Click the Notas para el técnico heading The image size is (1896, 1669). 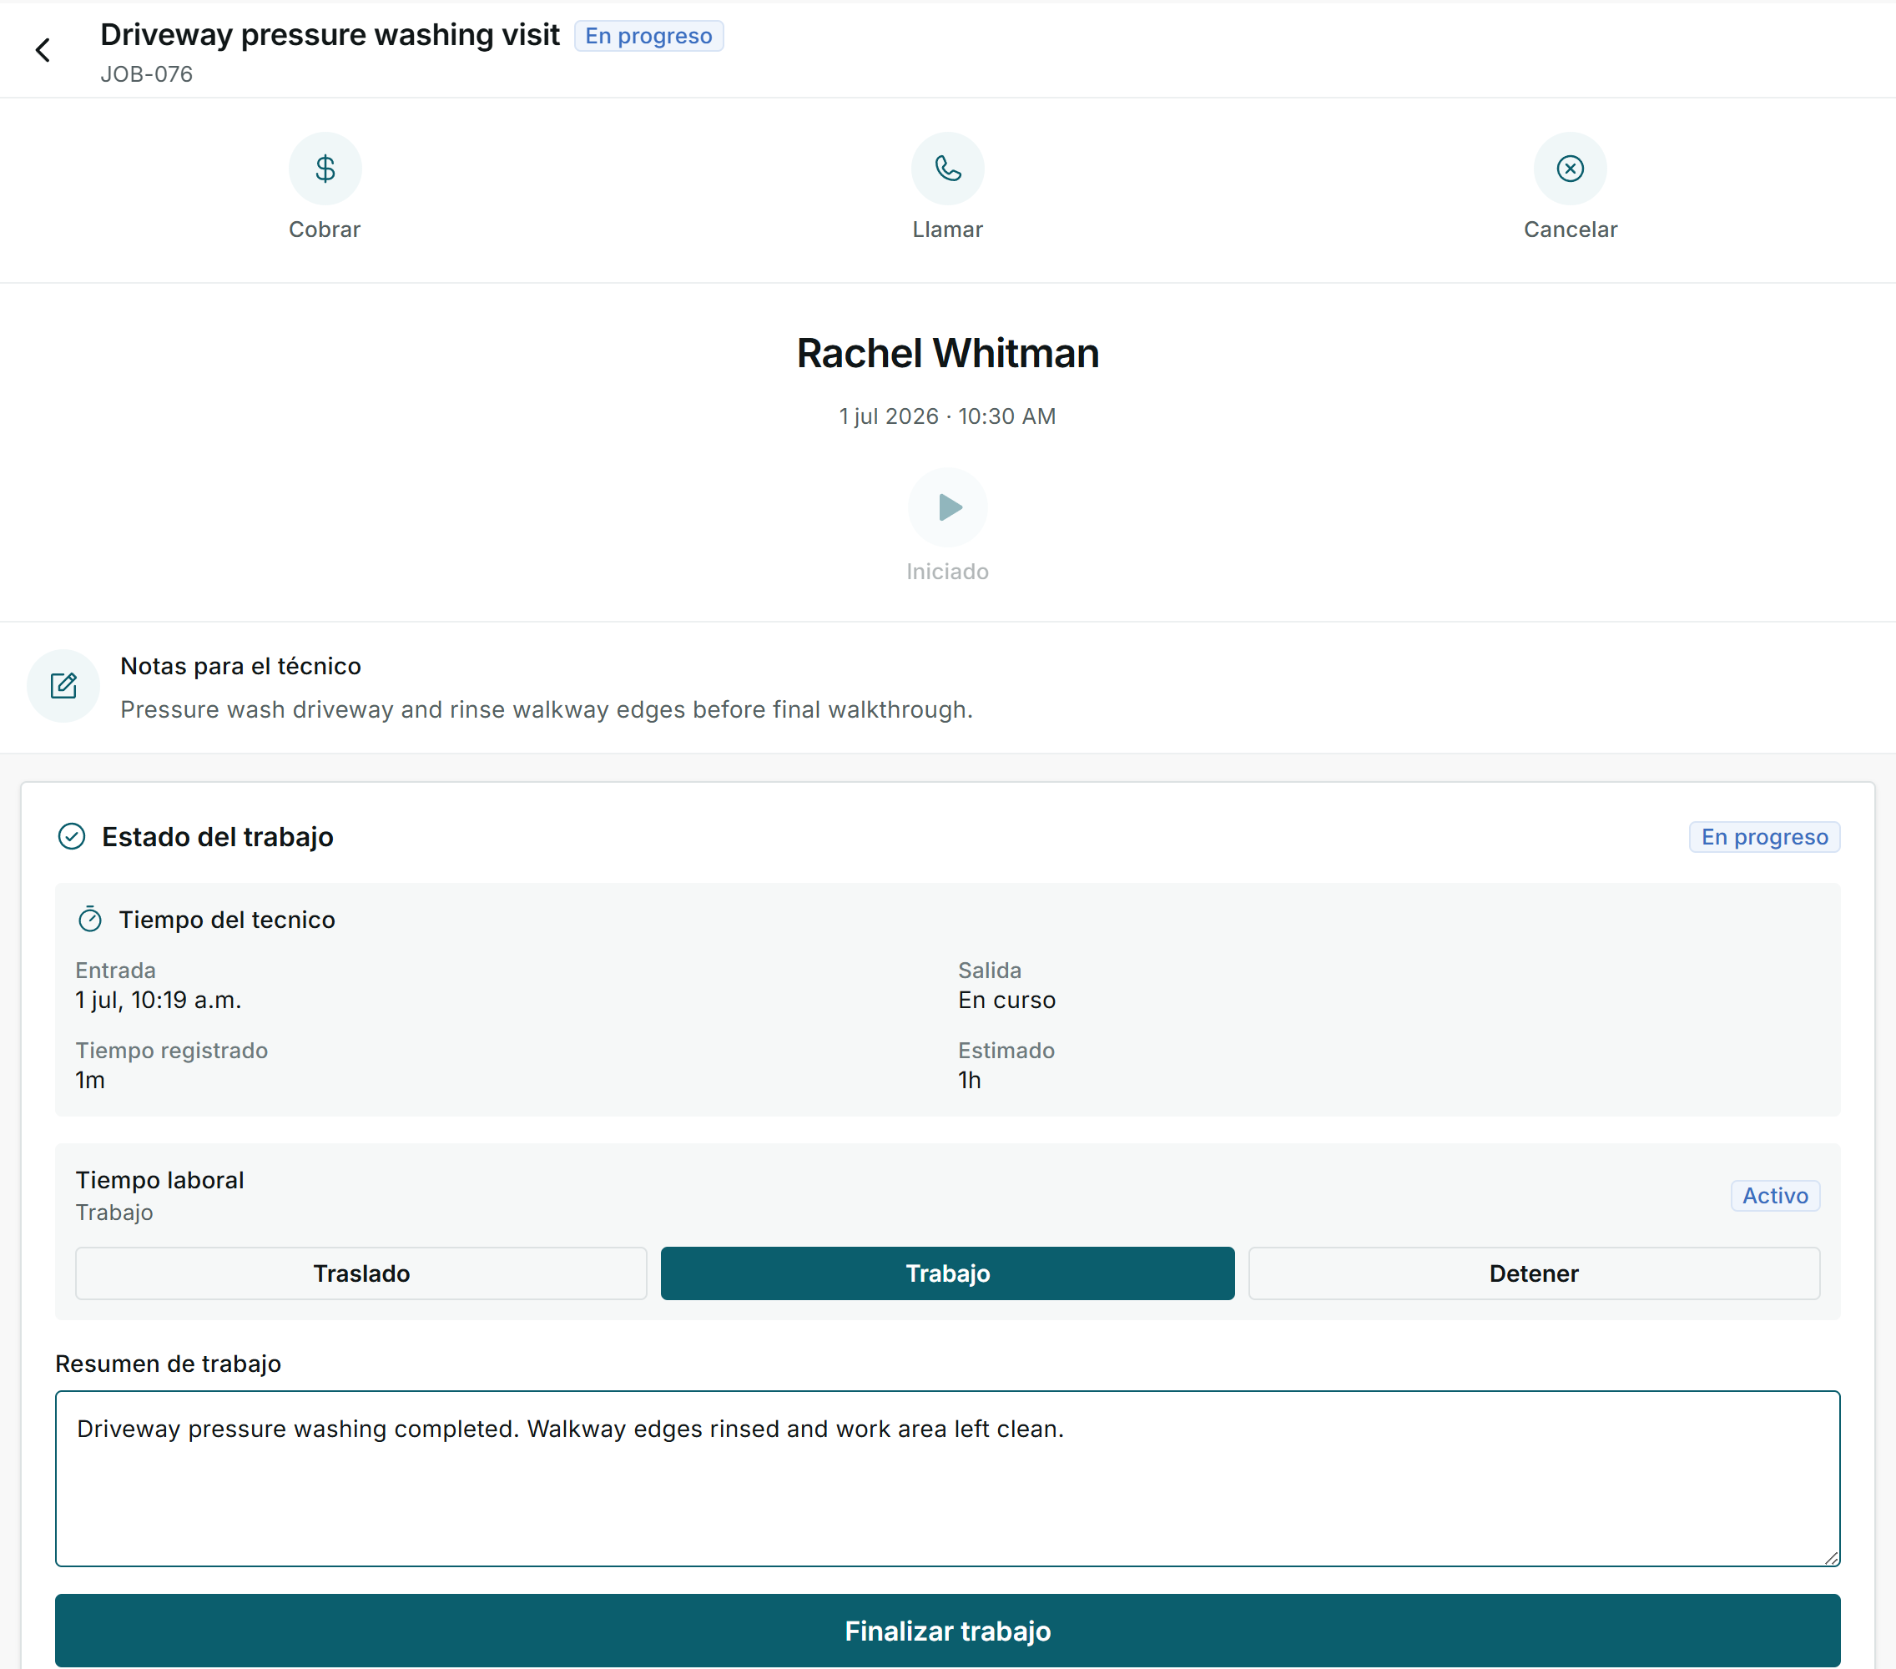[240, 666]
